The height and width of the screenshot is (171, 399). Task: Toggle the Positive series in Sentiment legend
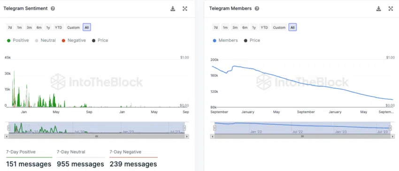pos(18,40)
